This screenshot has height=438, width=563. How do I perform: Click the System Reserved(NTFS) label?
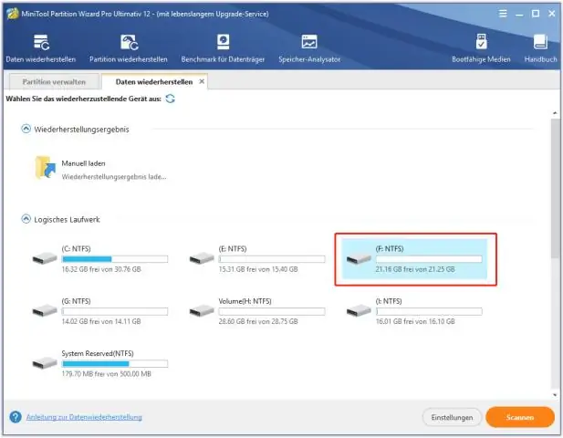point(98,354)
